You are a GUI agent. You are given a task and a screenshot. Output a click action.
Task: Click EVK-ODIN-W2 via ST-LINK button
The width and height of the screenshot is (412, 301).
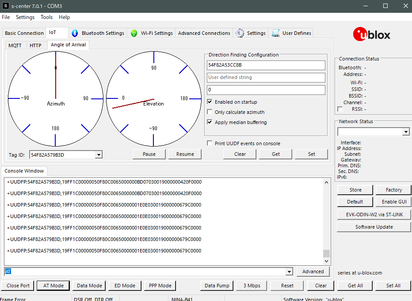click(374, 214)
